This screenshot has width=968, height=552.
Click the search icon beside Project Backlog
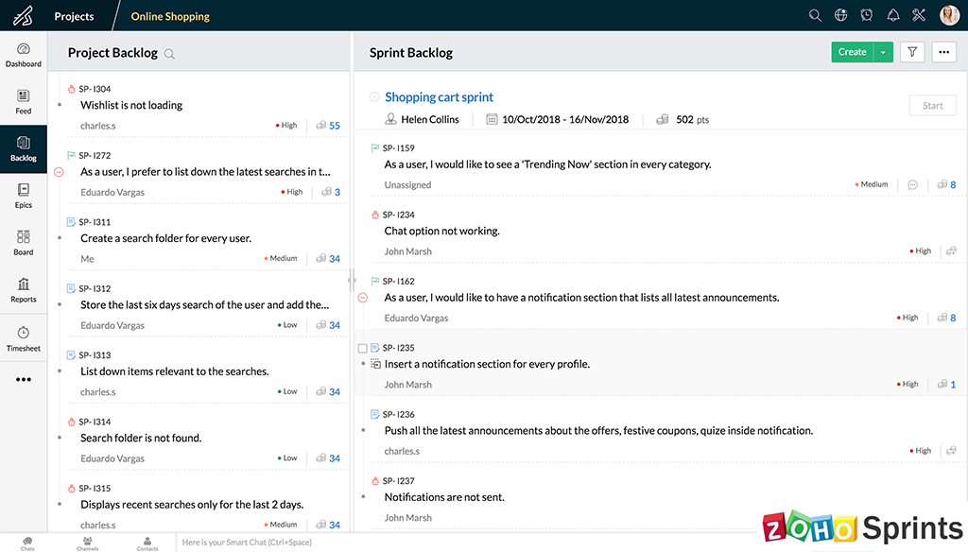pos(170,54)
